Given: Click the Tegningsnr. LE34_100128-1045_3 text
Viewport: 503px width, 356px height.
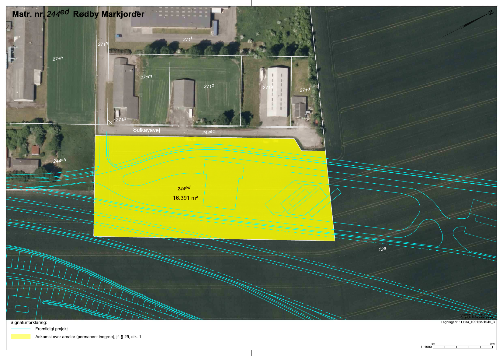Looking at the screenshot, I should pyautogui.click(x=467, y=322).
